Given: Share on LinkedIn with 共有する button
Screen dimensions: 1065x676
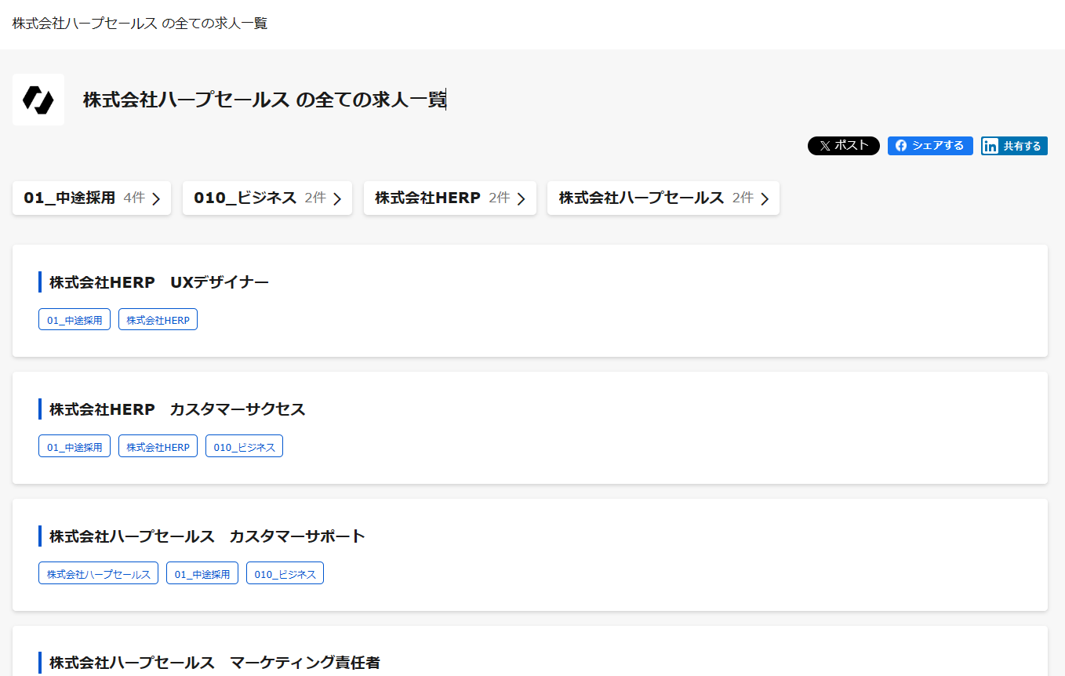Looking at the screenshot, I should coord(1014,146).
